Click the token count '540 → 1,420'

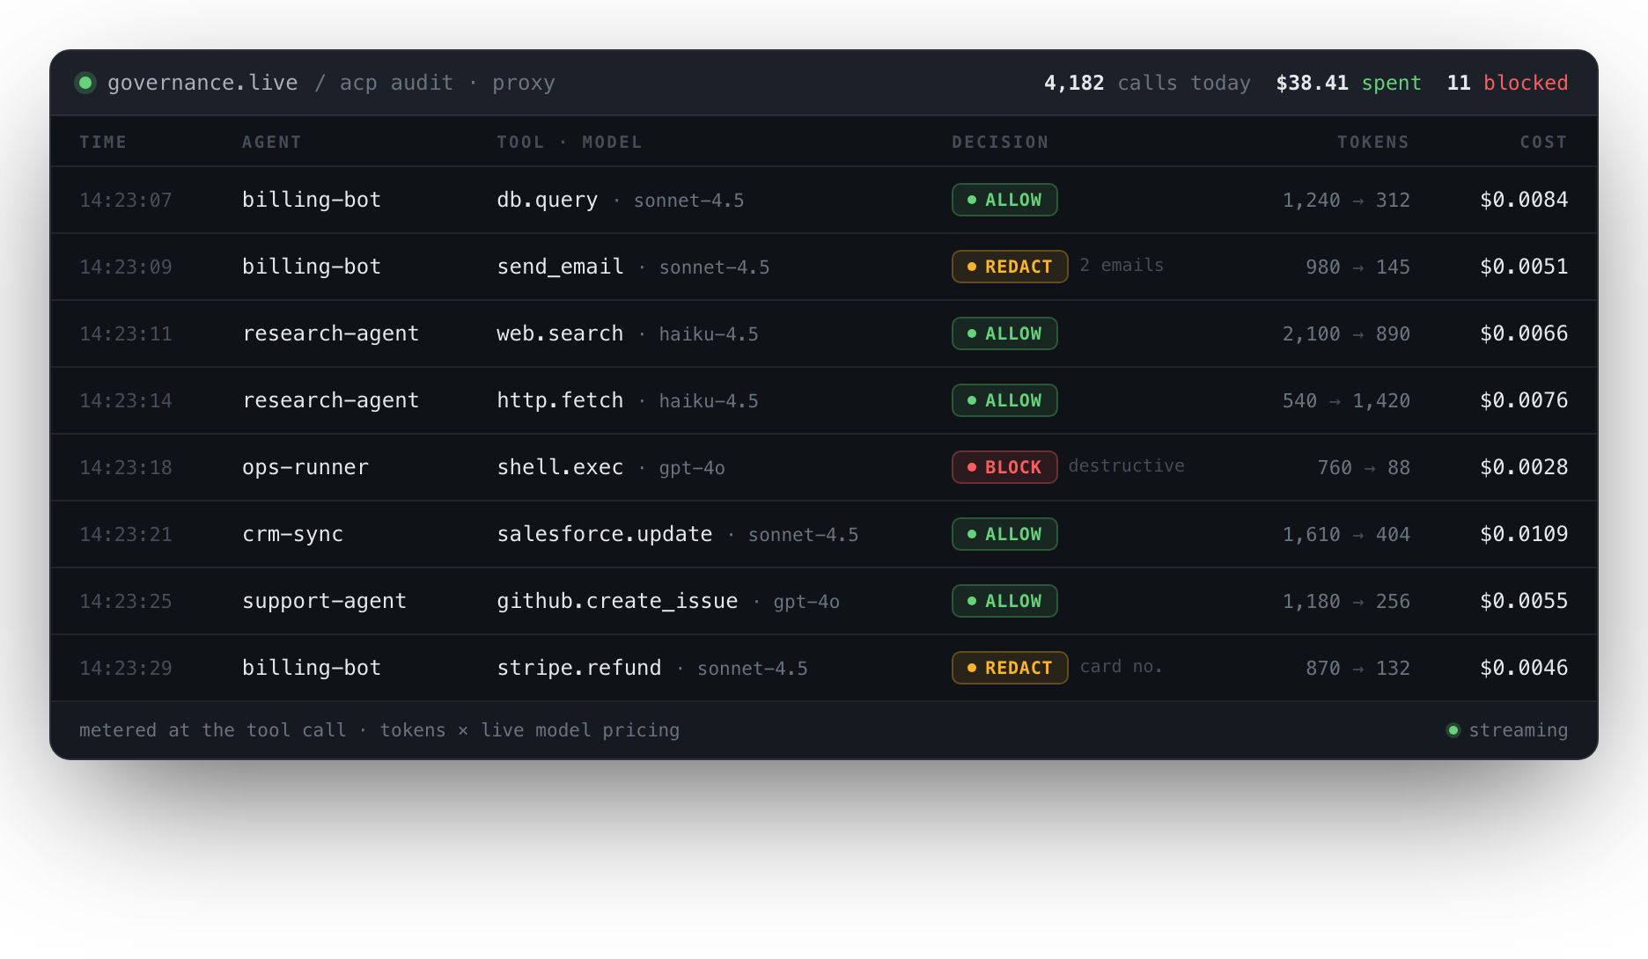(x=1346, y=401)
